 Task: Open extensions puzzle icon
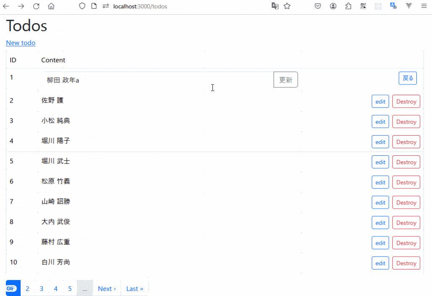[x=348, y=6]
